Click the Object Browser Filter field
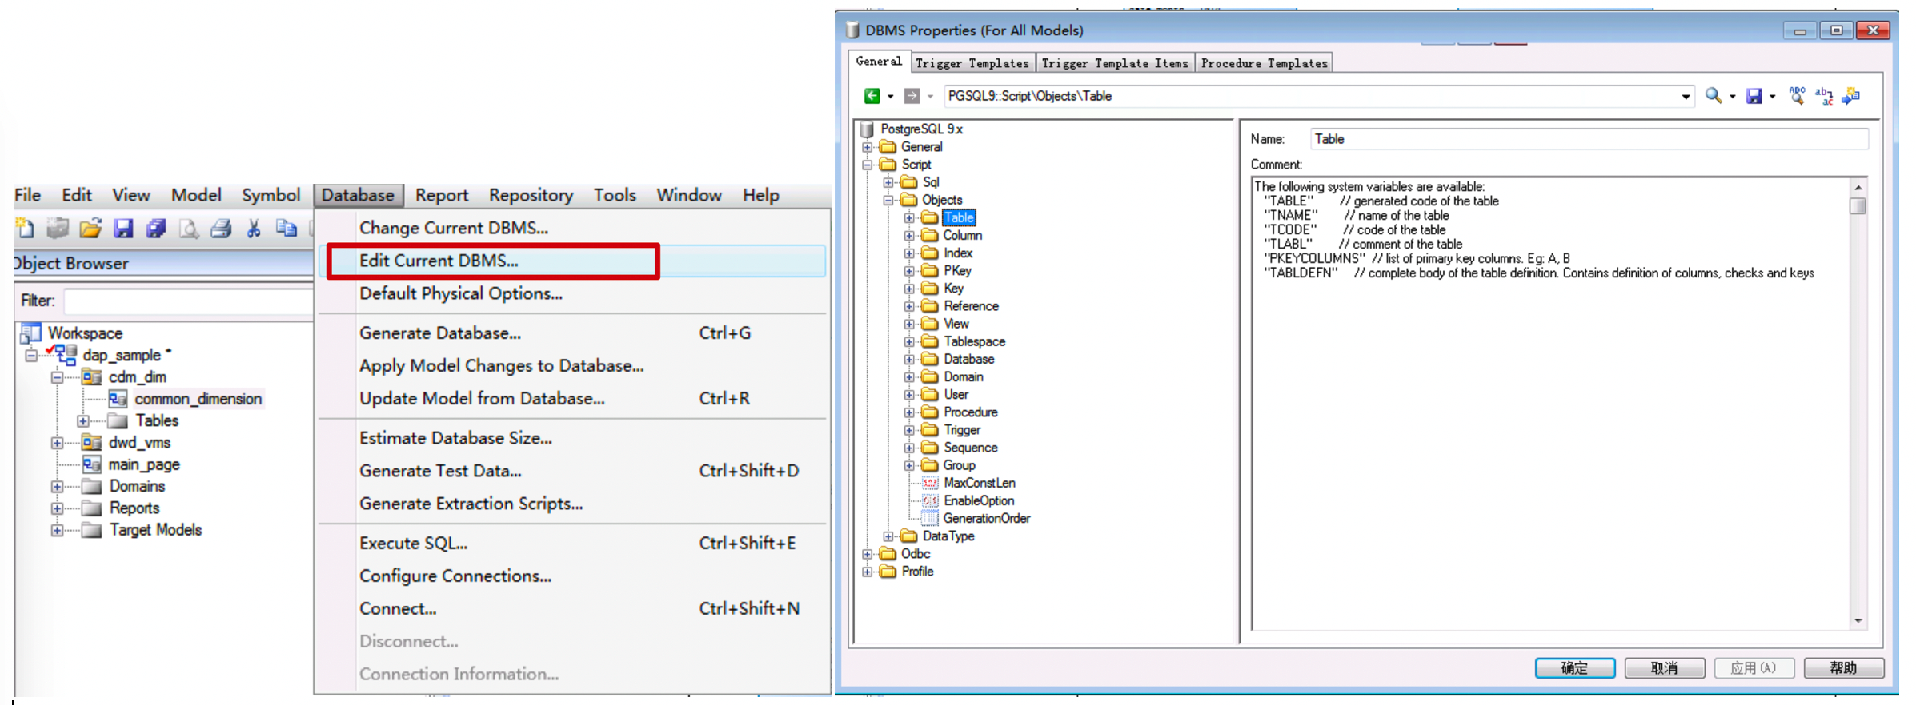 coord(188,301)
